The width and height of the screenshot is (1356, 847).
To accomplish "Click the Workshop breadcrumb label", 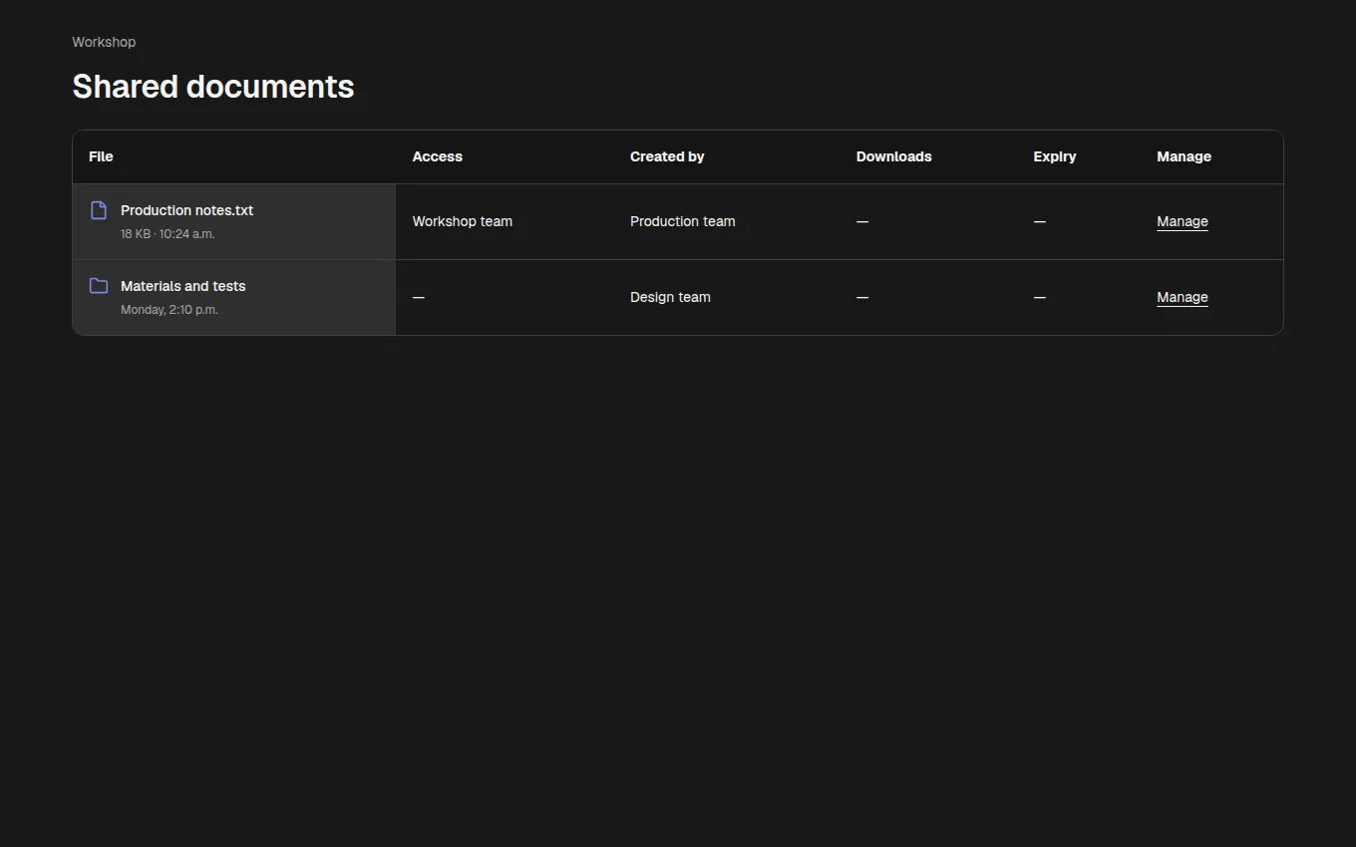I will (x=104, y=42).
